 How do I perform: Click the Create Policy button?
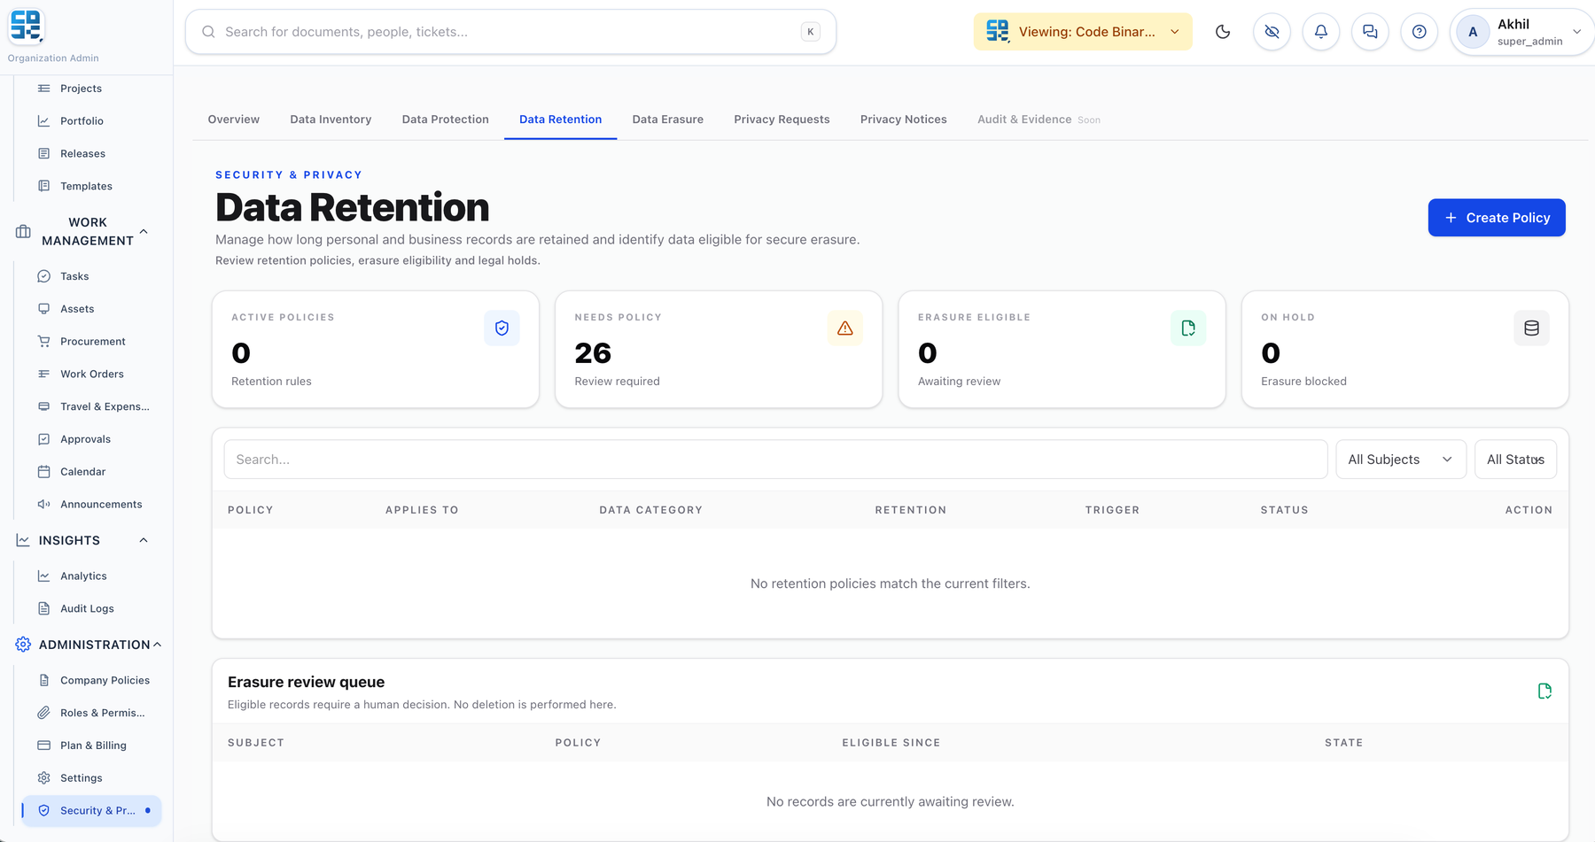point(1497,218)
